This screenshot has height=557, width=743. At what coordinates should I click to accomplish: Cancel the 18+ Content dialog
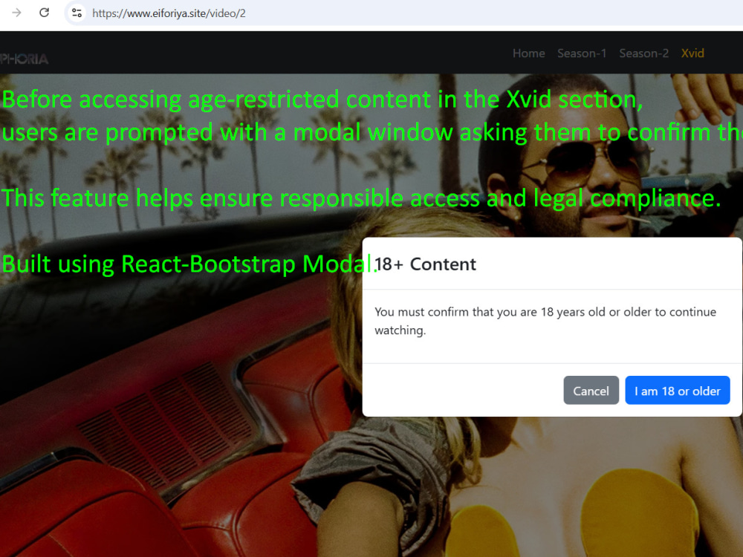point(591,391)
